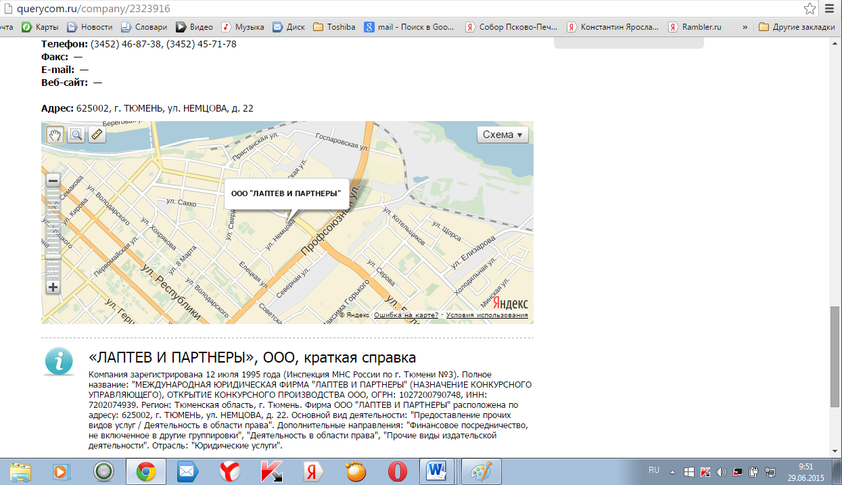Viewport: 842px width, 485px height.
Task: Open the Собор Псково-Печ... bookmark
Action: point(511,28)
